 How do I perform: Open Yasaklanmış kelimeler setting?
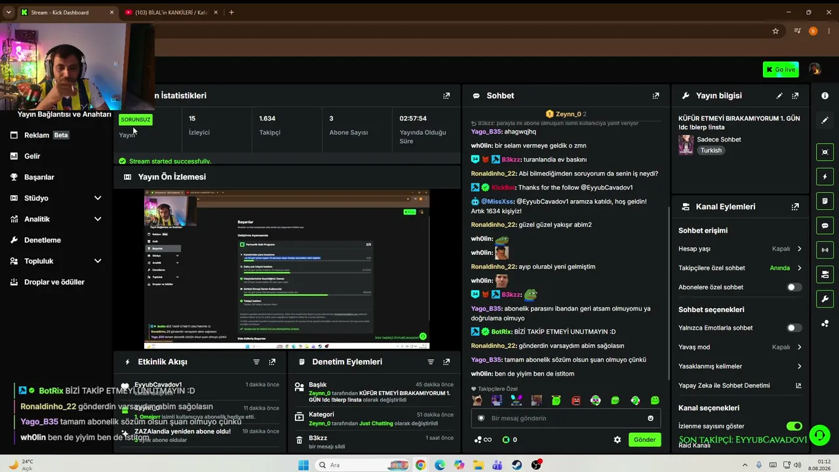[740, 366]
